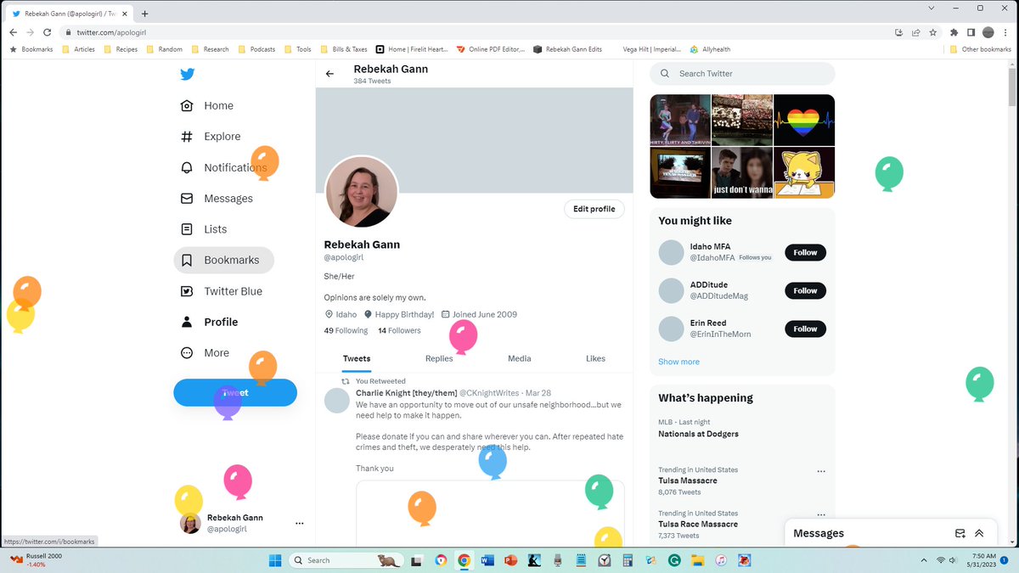Follow Idaho MFA

[805, 252]
